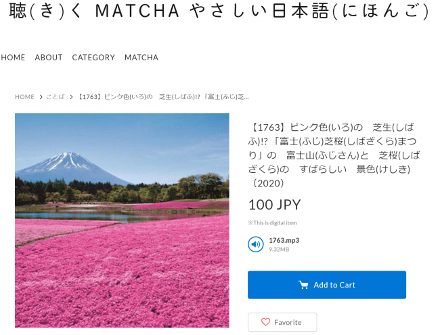This screenshot has height=335, width=440.
Task: Go to HOME via breadcrumb link
Action: 24,97
